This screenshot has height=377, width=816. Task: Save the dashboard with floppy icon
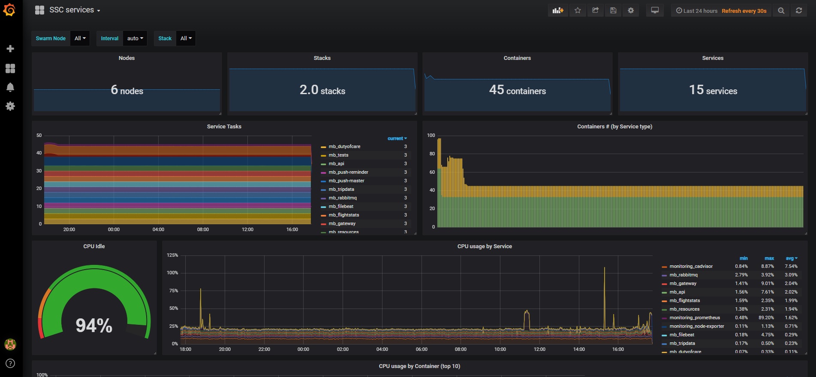tap(613, 11)
